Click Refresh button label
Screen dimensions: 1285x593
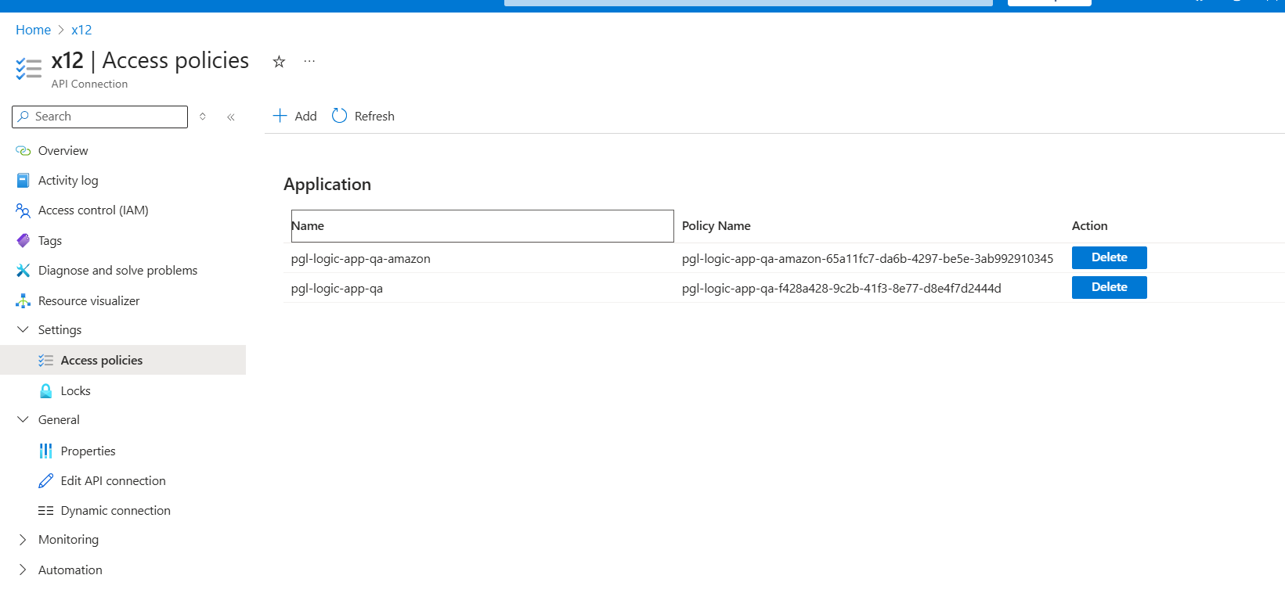click(374, 116)
